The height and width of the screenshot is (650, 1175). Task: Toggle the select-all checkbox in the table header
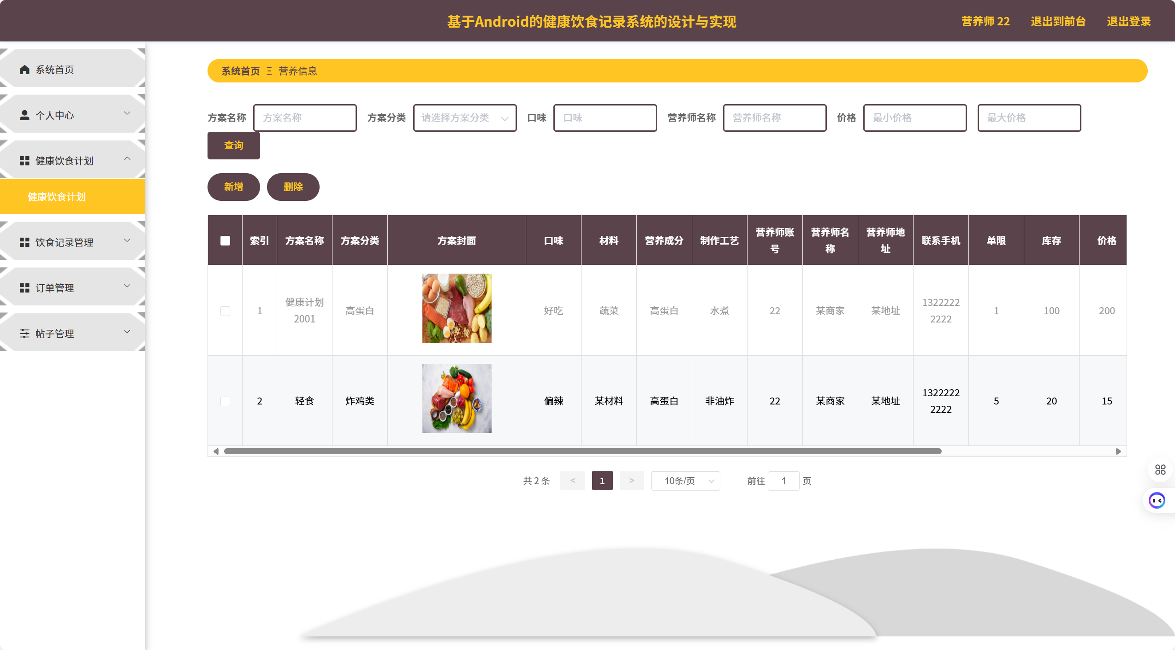point(225,240)
